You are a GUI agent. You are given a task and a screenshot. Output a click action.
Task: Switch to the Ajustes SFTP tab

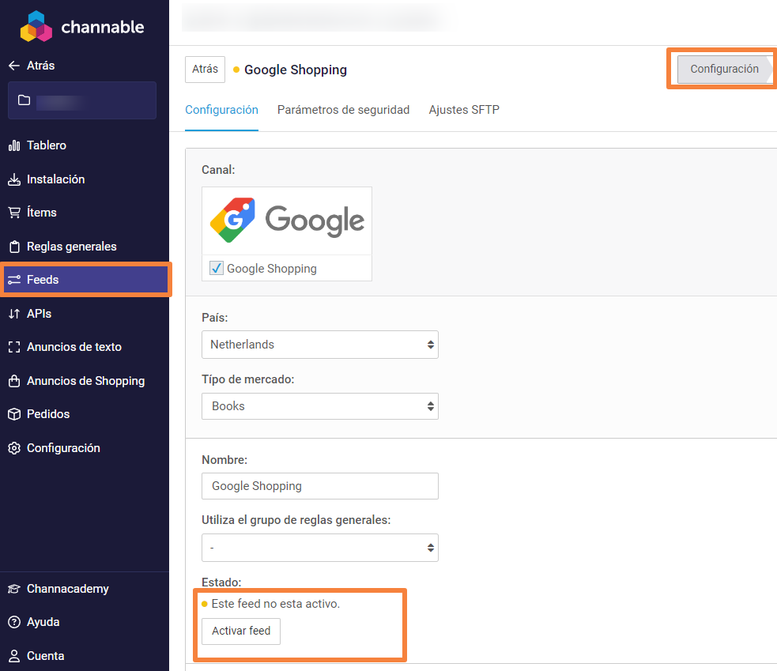point(464,110)
